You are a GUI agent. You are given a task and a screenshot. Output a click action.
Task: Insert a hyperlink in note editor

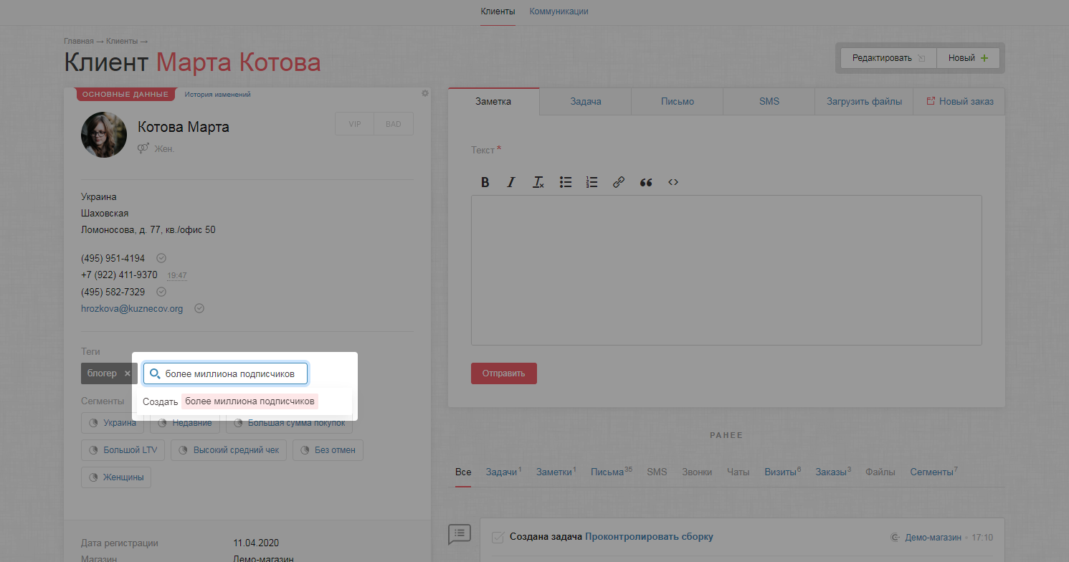click(x=619, y=182)
